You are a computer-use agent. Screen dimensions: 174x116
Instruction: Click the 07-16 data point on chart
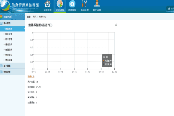(x=74, y=69)
